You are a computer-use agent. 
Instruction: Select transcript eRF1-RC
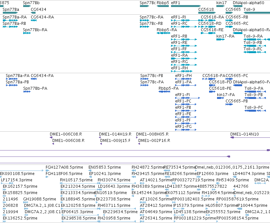[179, 24]
